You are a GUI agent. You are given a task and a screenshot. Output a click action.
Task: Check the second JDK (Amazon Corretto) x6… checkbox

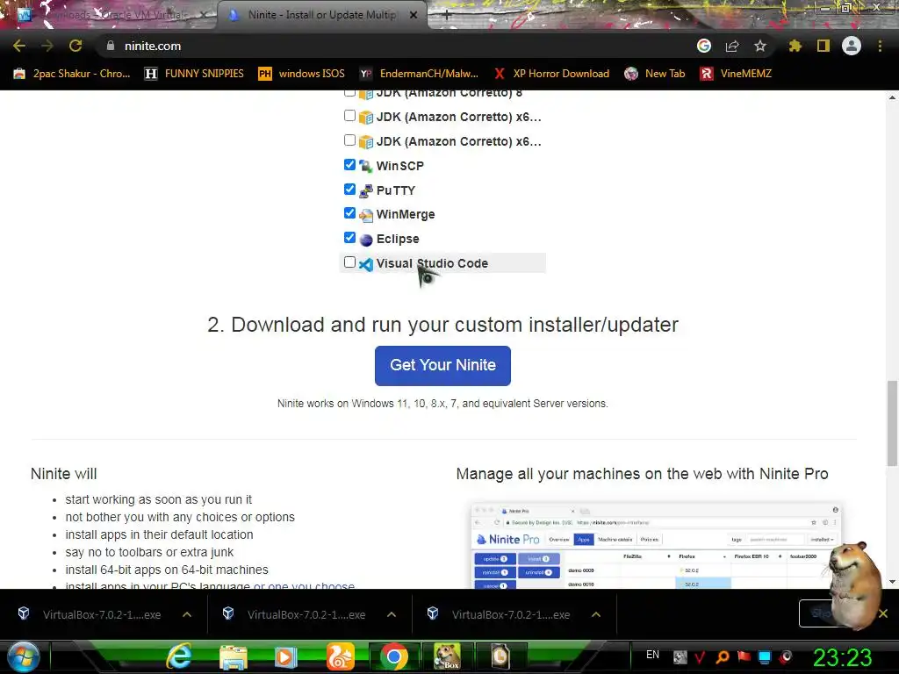tap(349, 140)
